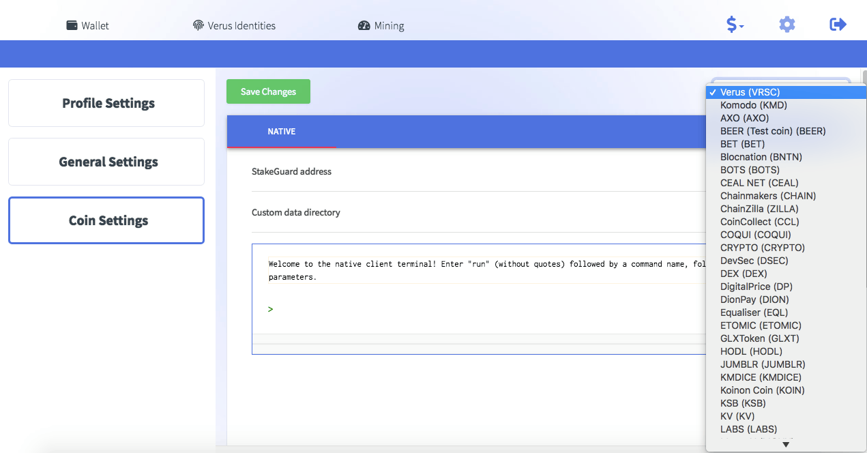Click the Verus Identities fingerprint icon

pos(199,25)
